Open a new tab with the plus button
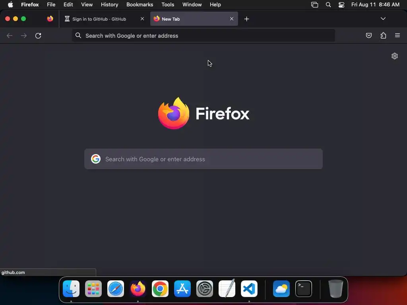 coord(246,19)
